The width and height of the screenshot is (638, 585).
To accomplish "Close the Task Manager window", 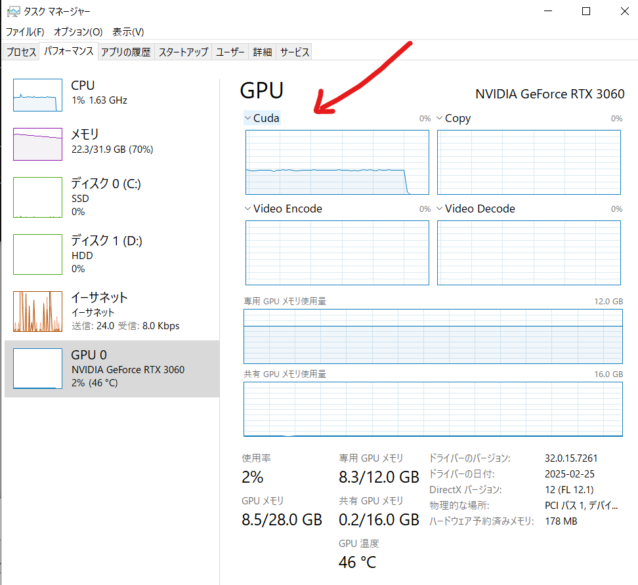I will 625,11.
